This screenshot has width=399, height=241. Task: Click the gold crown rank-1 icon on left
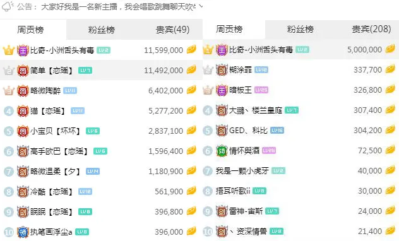point(9,50)
